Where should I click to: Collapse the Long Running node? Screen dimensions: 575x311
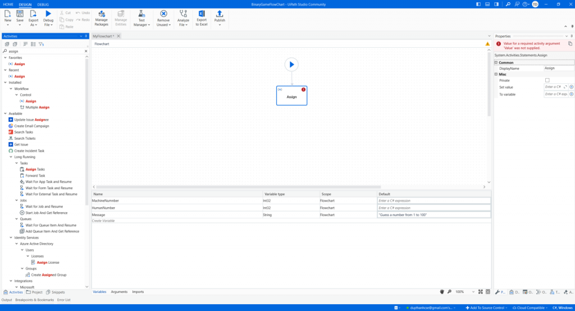point(11,157)
